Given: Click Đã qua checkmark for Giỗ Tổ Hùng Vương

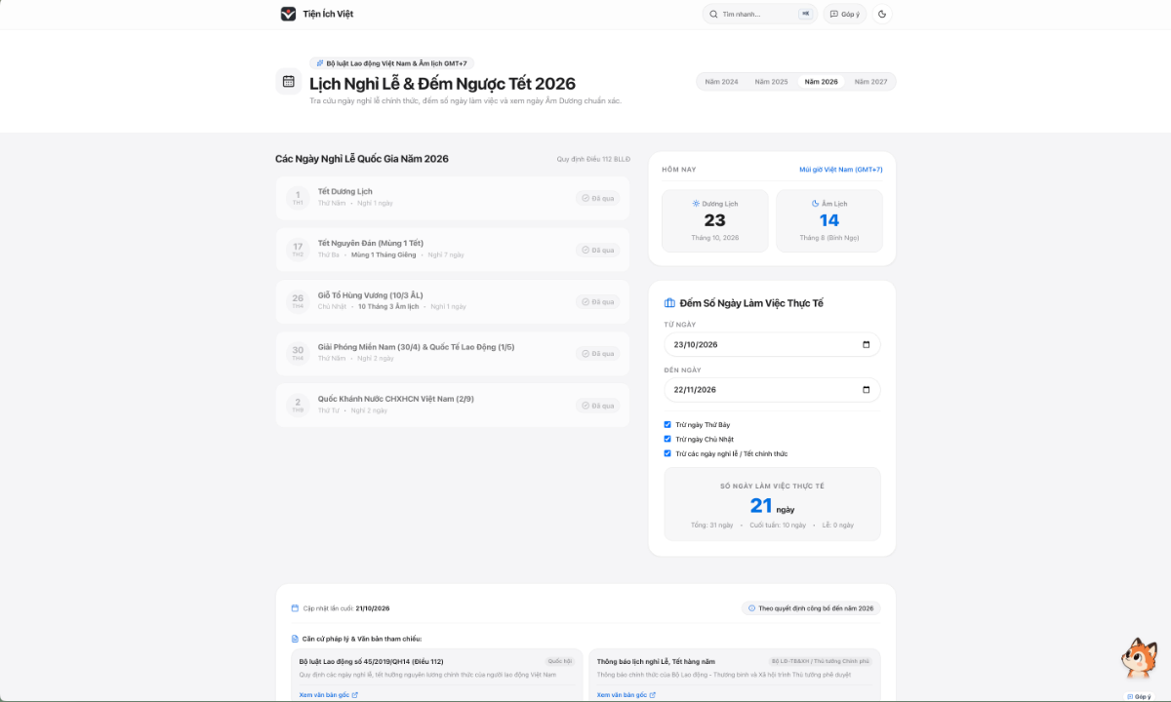Looking at the screenshot, I should click(x=585, y=301).
